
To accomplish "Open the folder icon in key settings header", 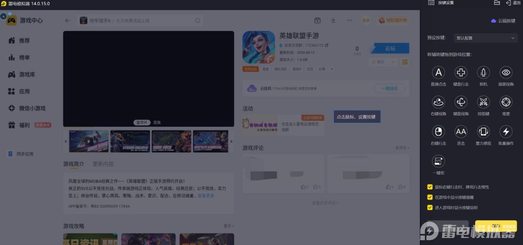I will (x=497, y=2).
